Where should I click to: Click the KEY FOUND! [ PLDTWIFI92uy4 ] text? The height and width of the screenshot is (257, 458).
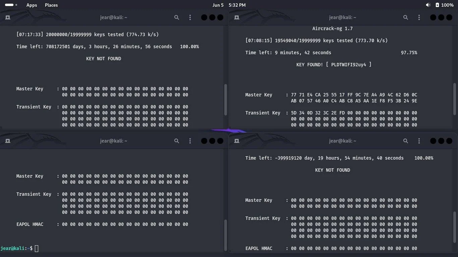[334, 65]
